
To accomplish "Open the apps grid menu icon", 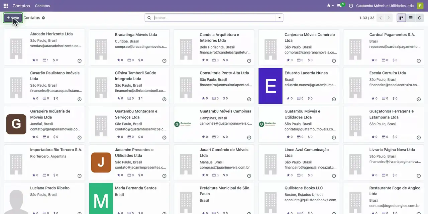I will click(x=6, y=6).
